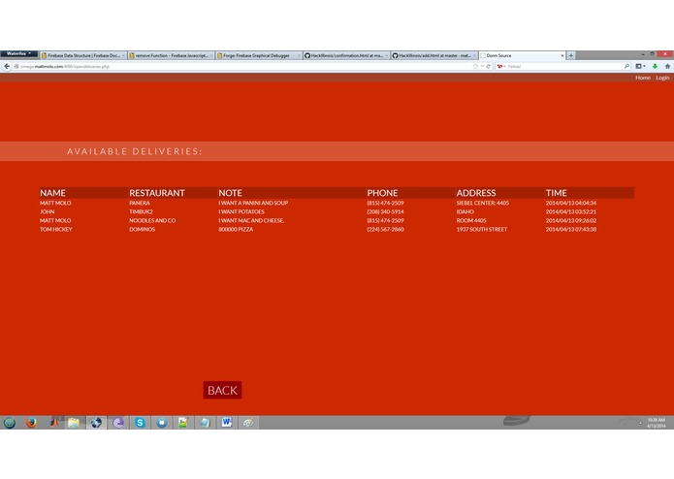The height and width of the screenshot is (479, 674).
Task: Select the DOMINOS restaurant cell
Action: point(142,230)
